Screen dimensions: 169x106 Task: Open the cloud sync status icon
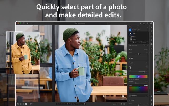point(151,23)
